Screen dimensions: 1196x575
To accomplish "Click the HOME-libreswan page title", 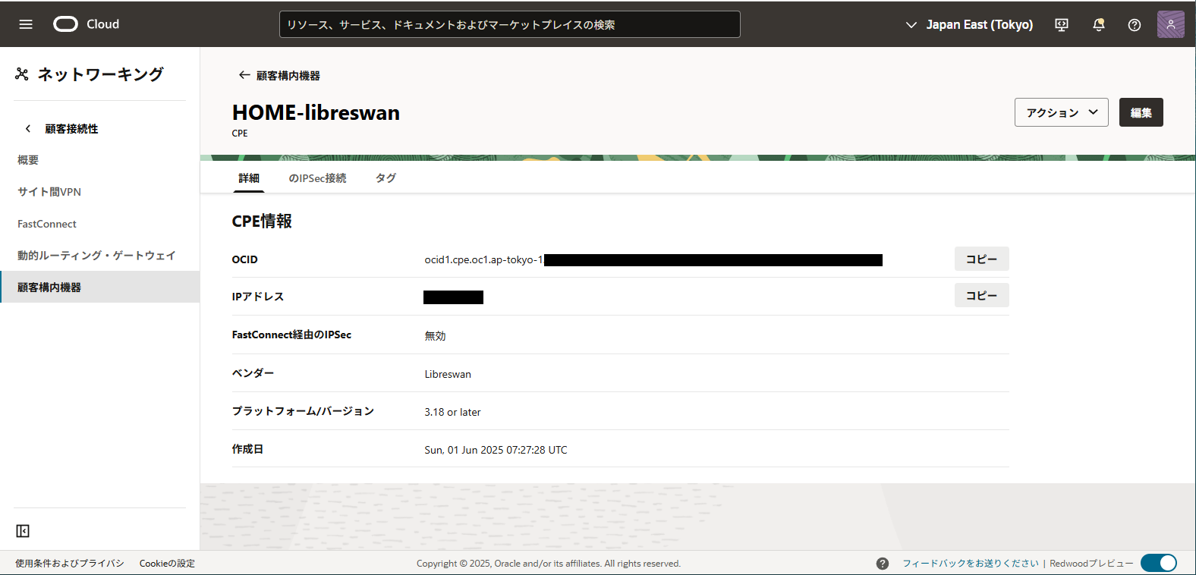I will coord(316,112).
